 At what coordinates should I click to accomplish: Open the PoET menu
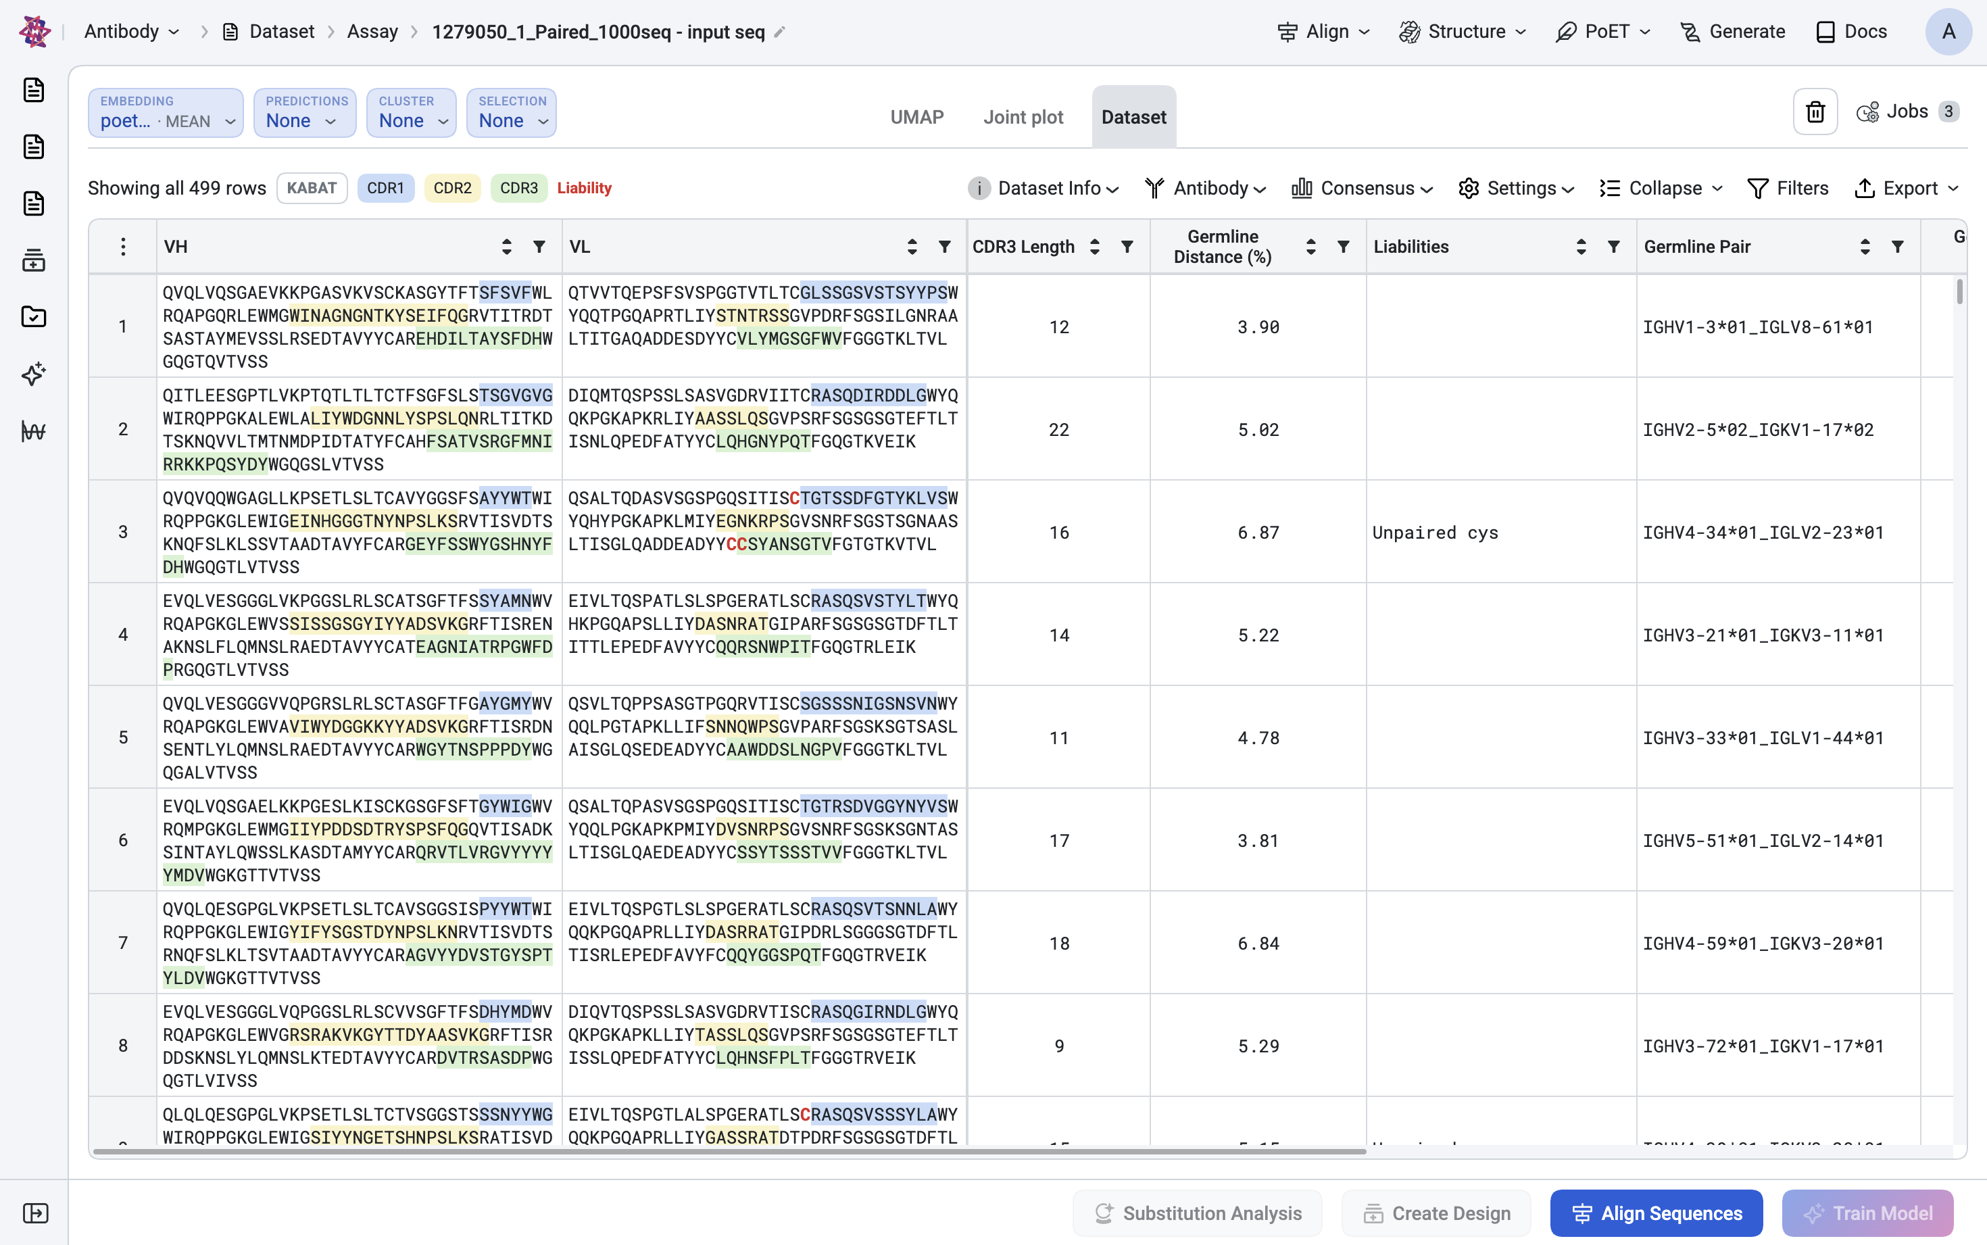click(1603, 31)
